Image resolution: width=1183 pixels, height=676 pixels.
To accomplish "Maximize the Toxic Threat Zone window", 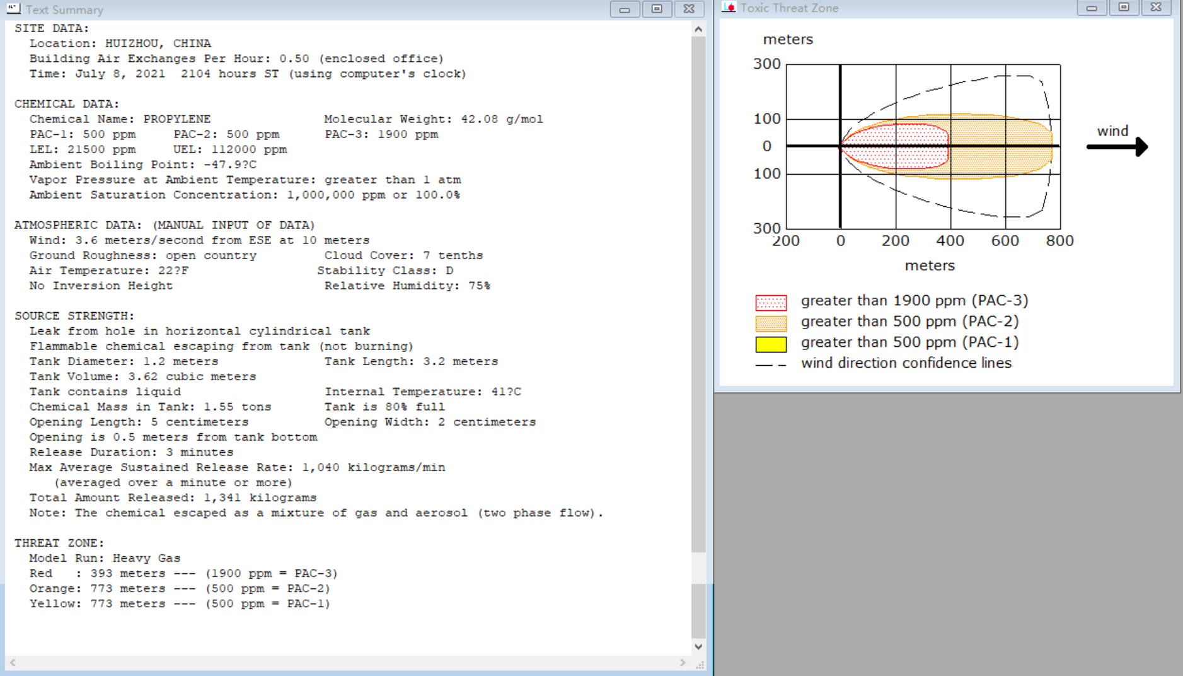I will [1124, 8].
